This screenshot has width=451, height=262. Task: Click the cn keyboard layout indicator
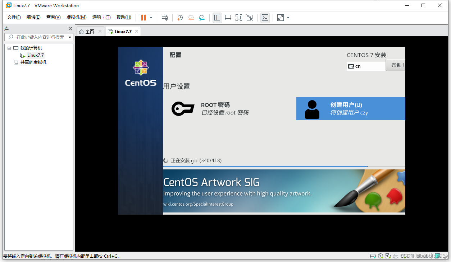tap(366, 66)
